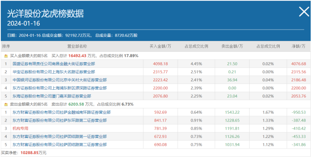Select net amount 2053.76
Viewport: 312px width, 158px height.
(298, 96)
